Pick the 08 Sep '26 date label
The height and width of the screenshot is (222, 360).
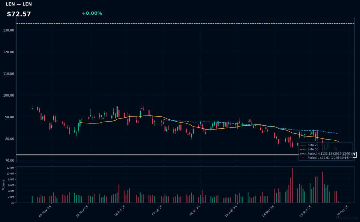point(269,211)
